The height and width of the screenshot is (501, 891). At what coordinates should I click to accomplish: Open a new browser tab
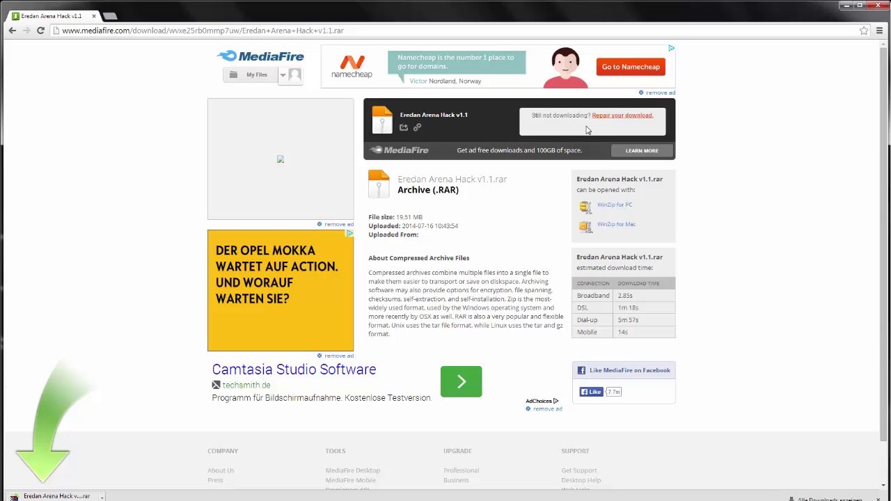110,15
